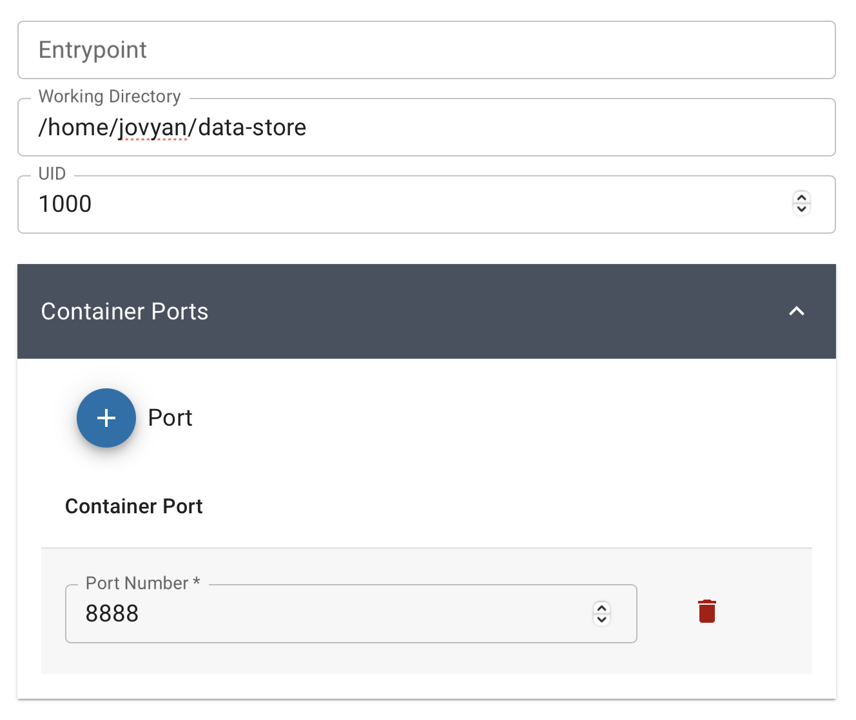The width and height of the screenshot is (856, 720).
Task: Click "data-store" in the directory path
Action: (252, 128)
